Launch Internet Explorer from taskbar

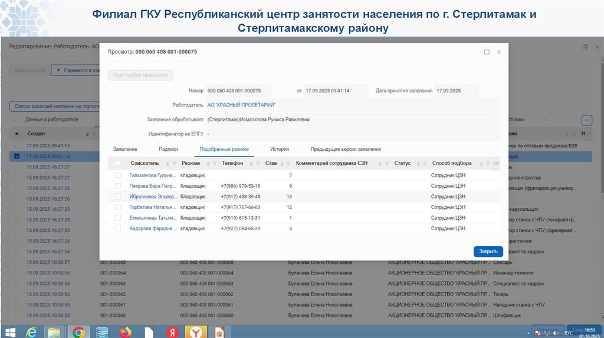pos(32,332)
